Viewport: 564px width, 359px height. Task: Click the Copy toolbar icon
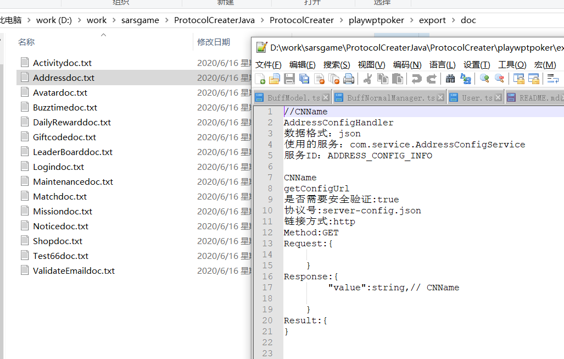(x=383, y=79)
